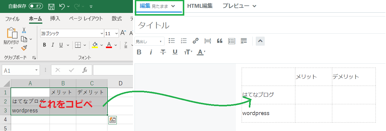Open the 数式 ribbon tab

pyautogui.click(x=117, y=19)
